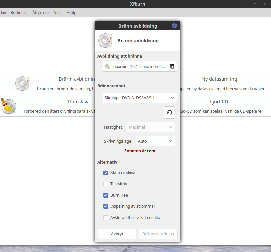This screenshot has width=271, height=252.
Task: Click the Skrivningsläge: label
Action: point(118,141)
